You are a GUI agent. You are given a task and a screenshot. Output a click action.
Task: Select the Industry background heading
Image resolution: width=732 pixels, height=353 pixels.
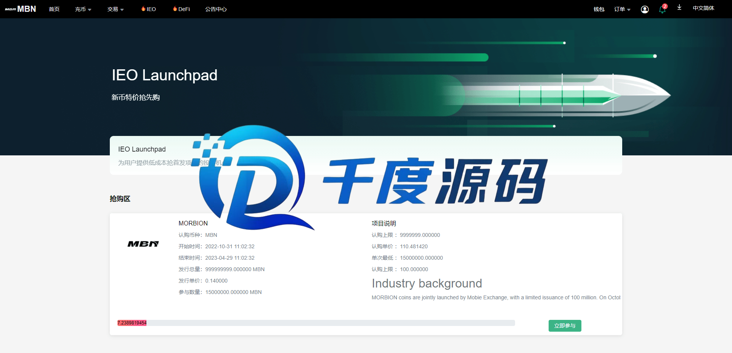pos(427,283)
